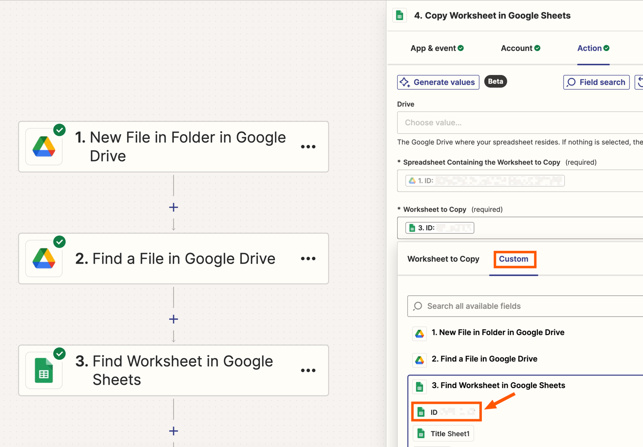Click the panel title '4. Copy Worksheet in Google Sheets'
The height and width of the screenshot is (447, 643).
pos(492,16)
